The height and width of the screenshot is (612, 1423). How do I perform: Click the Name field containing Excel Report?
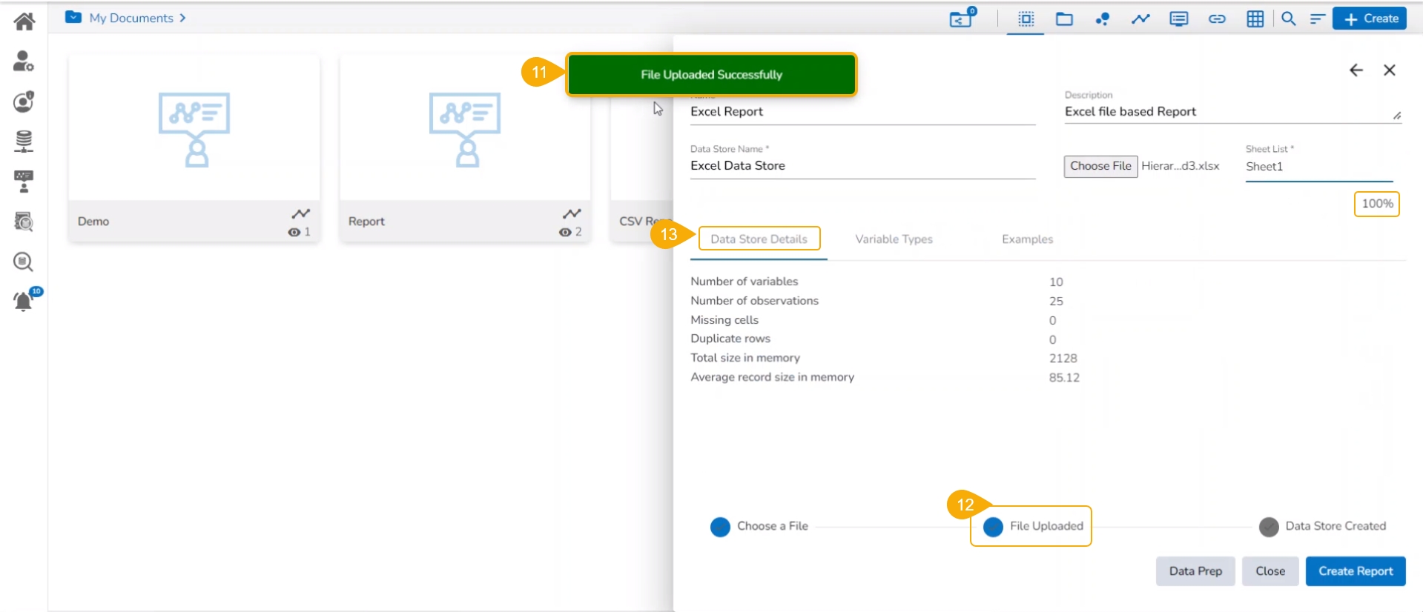point(862,112)
